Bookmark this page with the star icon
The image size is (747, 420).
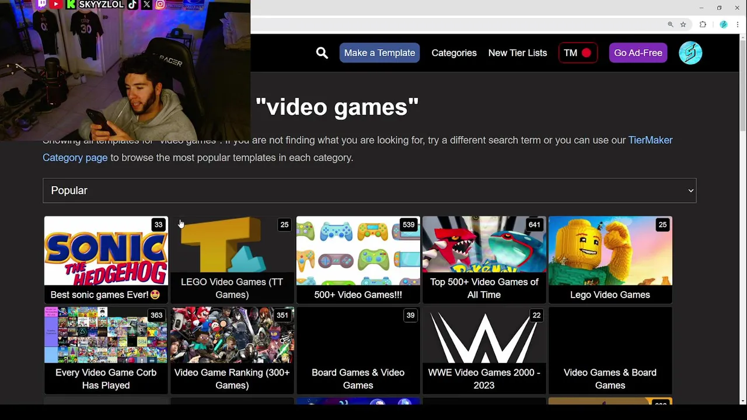pyautogui.click(x=683, y=24)
